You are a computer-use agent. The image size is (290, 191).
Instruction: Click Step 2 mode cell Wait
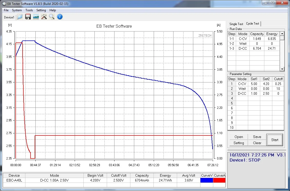(x=242, y=89)
